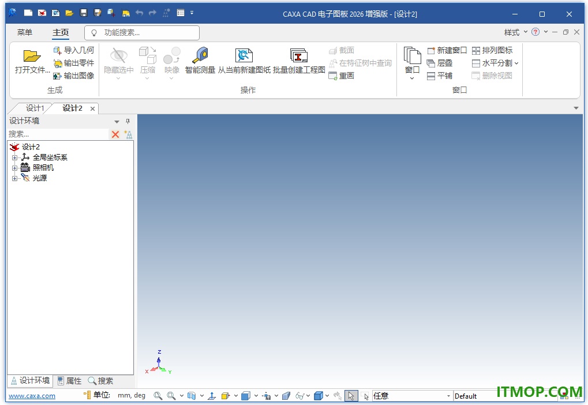Screen dimensions: 588x405
Task: Click 输出图像 export image
Action: [73, 76]
